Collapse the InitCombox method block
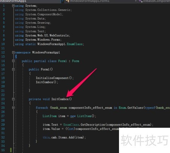The height and width of the screenshot is (153, 170). tap(13, 99)
